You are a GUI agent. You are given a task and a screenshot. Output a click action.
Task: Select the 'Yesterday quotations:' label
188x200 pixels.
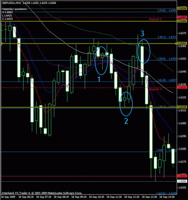tap(14, 9)
